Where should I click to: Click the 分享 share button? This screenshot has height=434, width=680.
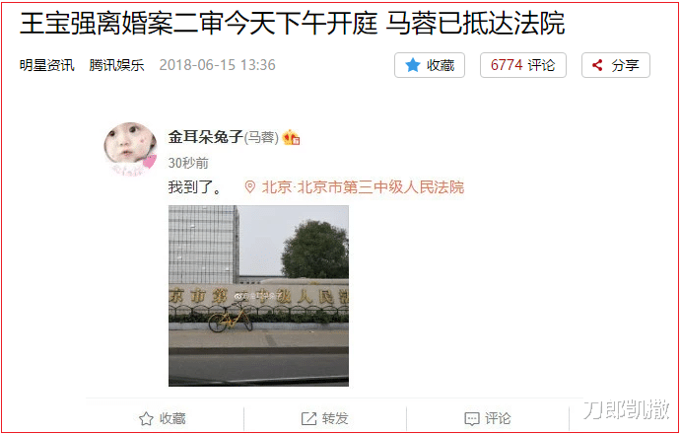click(616, 65)
